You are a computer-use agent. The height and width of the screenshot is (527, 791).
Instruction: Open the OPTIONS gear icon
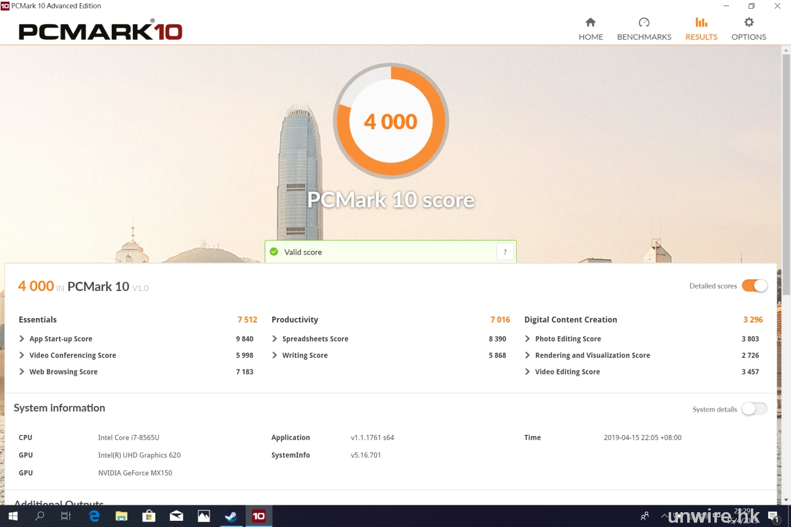click(x=748, y=23)
